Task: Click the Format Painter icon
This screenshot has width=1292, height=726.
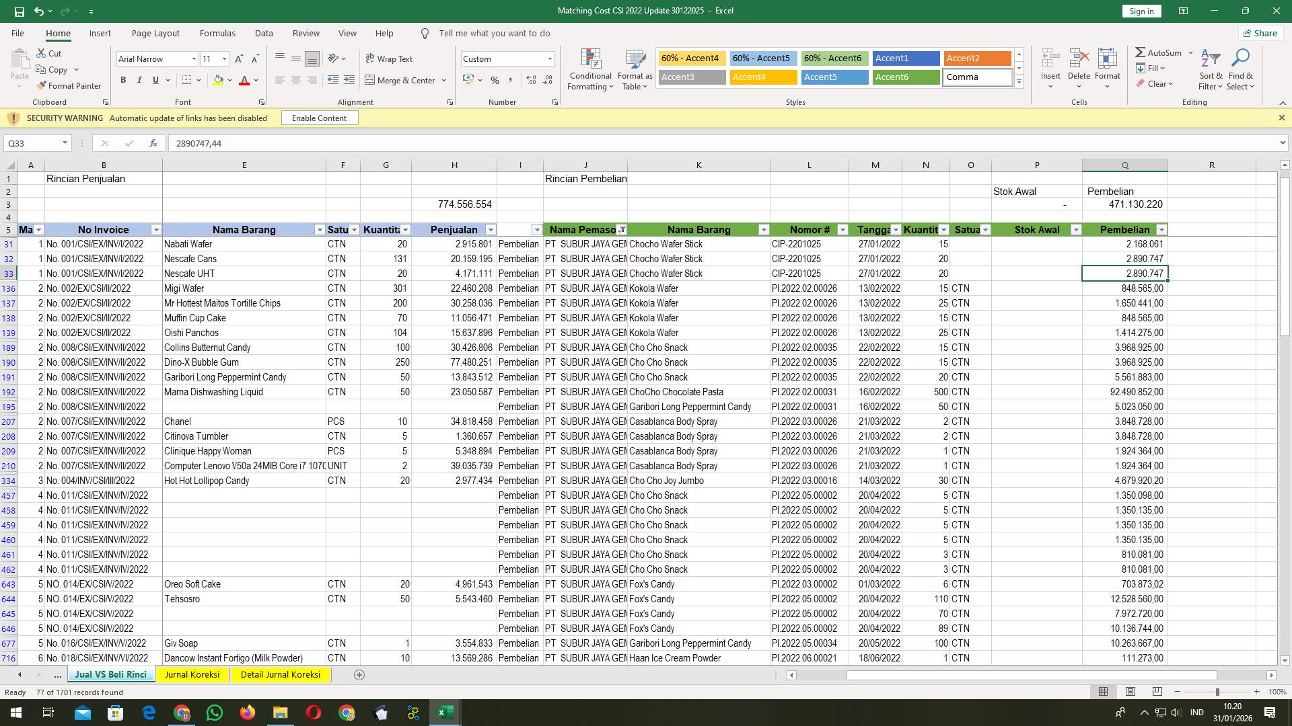Action: (40, 86)
